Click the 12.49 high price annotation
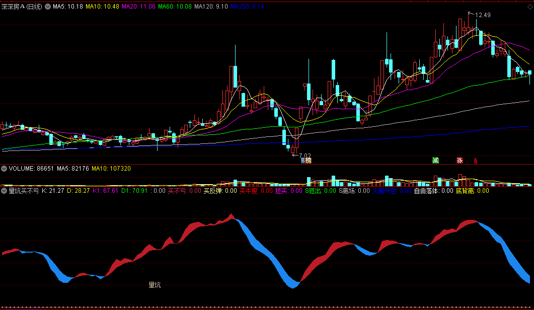The width and height of the screenshot is (534, 310). pyautogui.click(x=483, y=15)
